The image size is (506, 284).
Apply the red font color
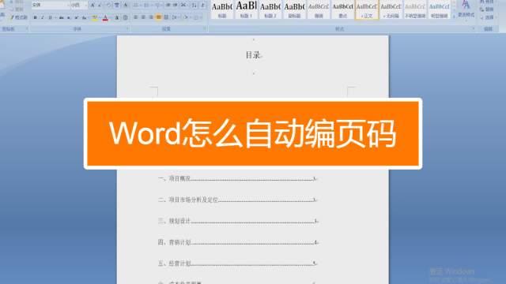click(x=105, y=17)
